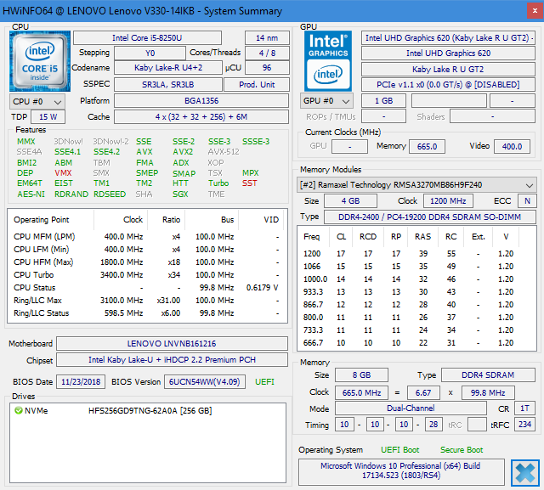
Task: Click the Kaby Lake R U GT2 field
Action: point(448,70)
